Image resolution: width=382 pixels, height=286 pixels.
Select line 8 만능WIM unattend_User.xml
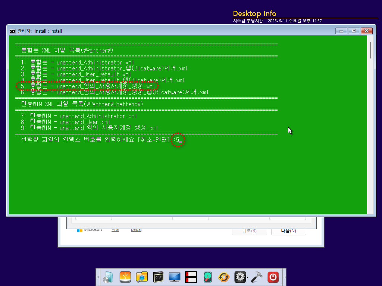pyautogui.click(x=66, y=122)
